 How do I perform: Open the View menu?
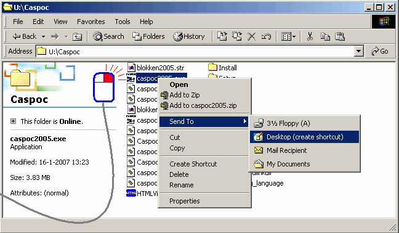(60, 22)
